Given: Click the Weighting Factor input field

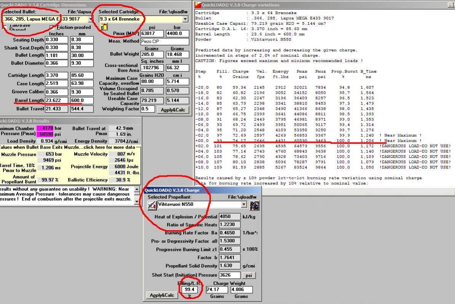Looking at the screenshot, I should tap(148, 109).
